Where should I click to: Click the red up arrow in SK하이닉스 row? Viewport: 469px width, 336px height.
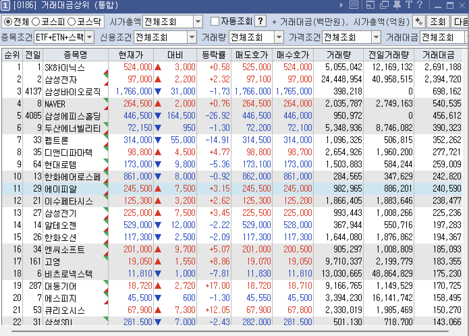158,67
